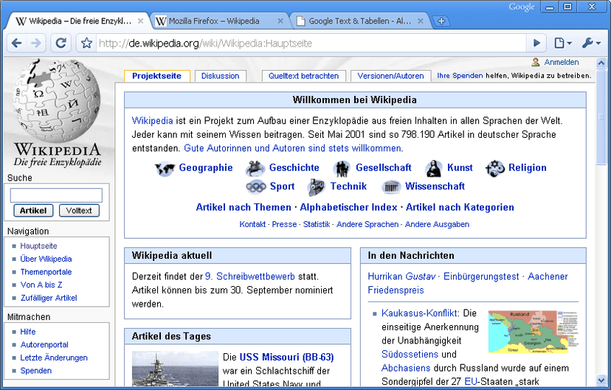
Task: Open the Technik portal link
Action: (x=348, y=187)
